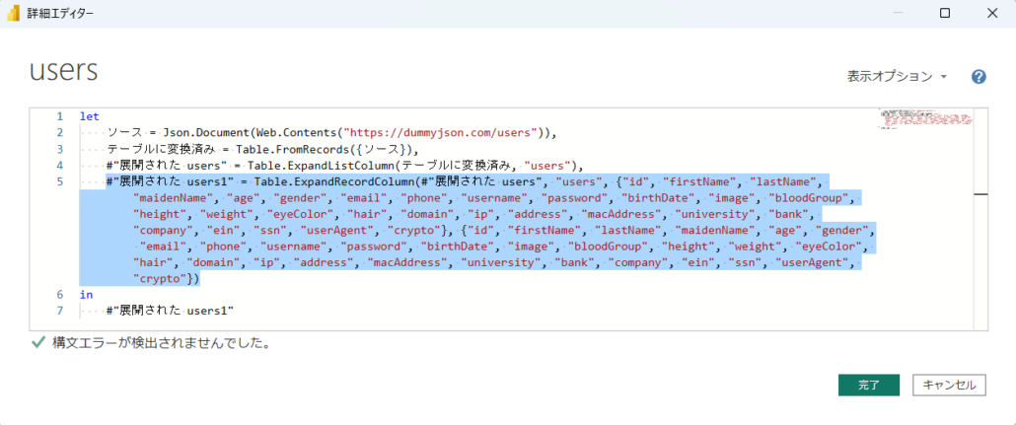
Task: Minimize the 詳細エディター window
Action: (898, 14)
